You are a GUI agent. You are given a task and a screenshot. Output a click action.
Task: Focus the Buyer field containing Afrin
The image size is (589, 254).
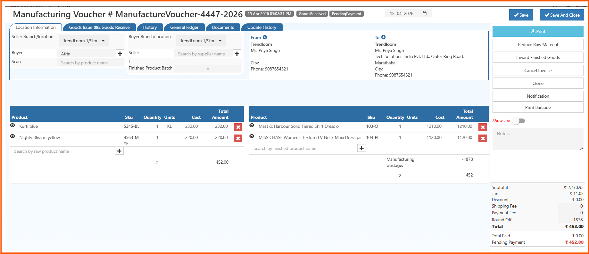click(86, 54)
